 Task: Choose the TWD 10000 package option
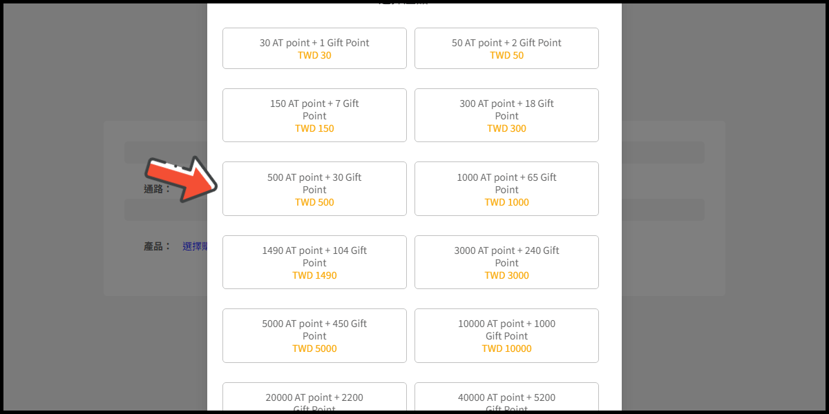click(x=506, y=335)
